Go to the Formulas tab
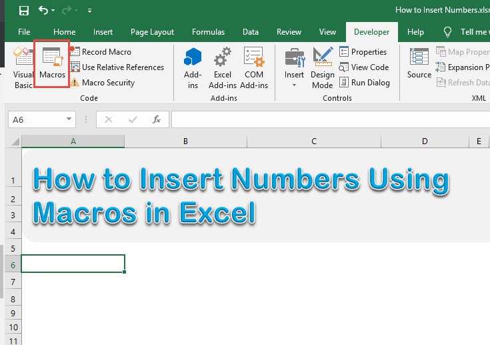Image resolution: width=490 pixels, height=345 pixels. [208, 32]
